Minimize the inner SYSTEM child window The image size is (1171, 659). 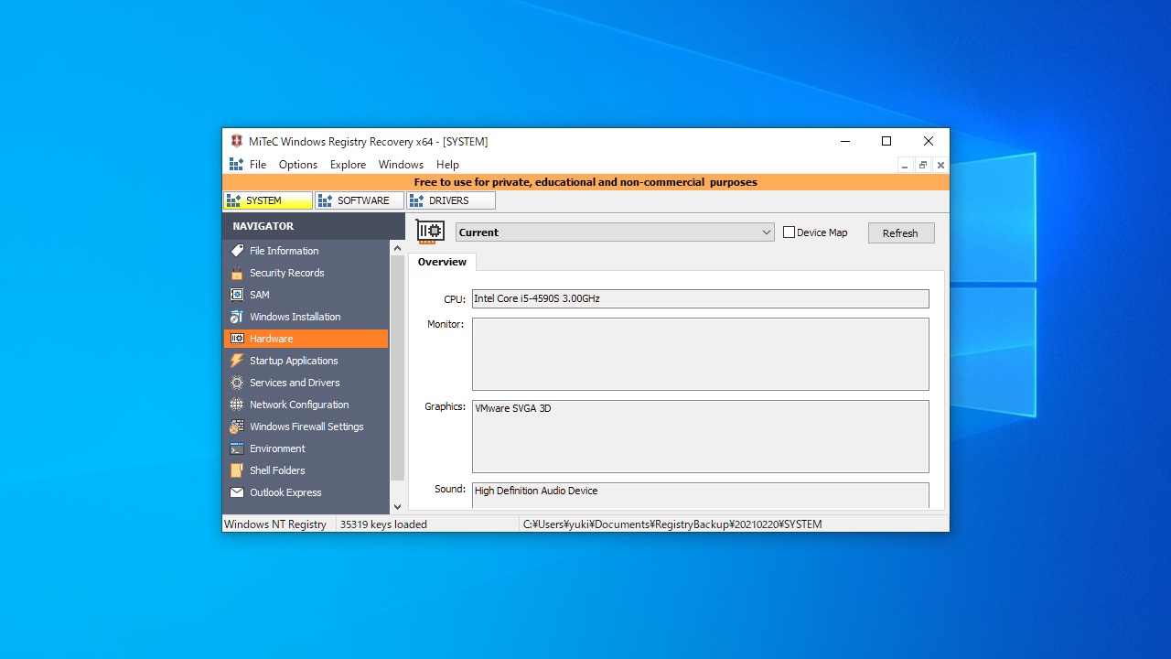(x=905, y=166)
